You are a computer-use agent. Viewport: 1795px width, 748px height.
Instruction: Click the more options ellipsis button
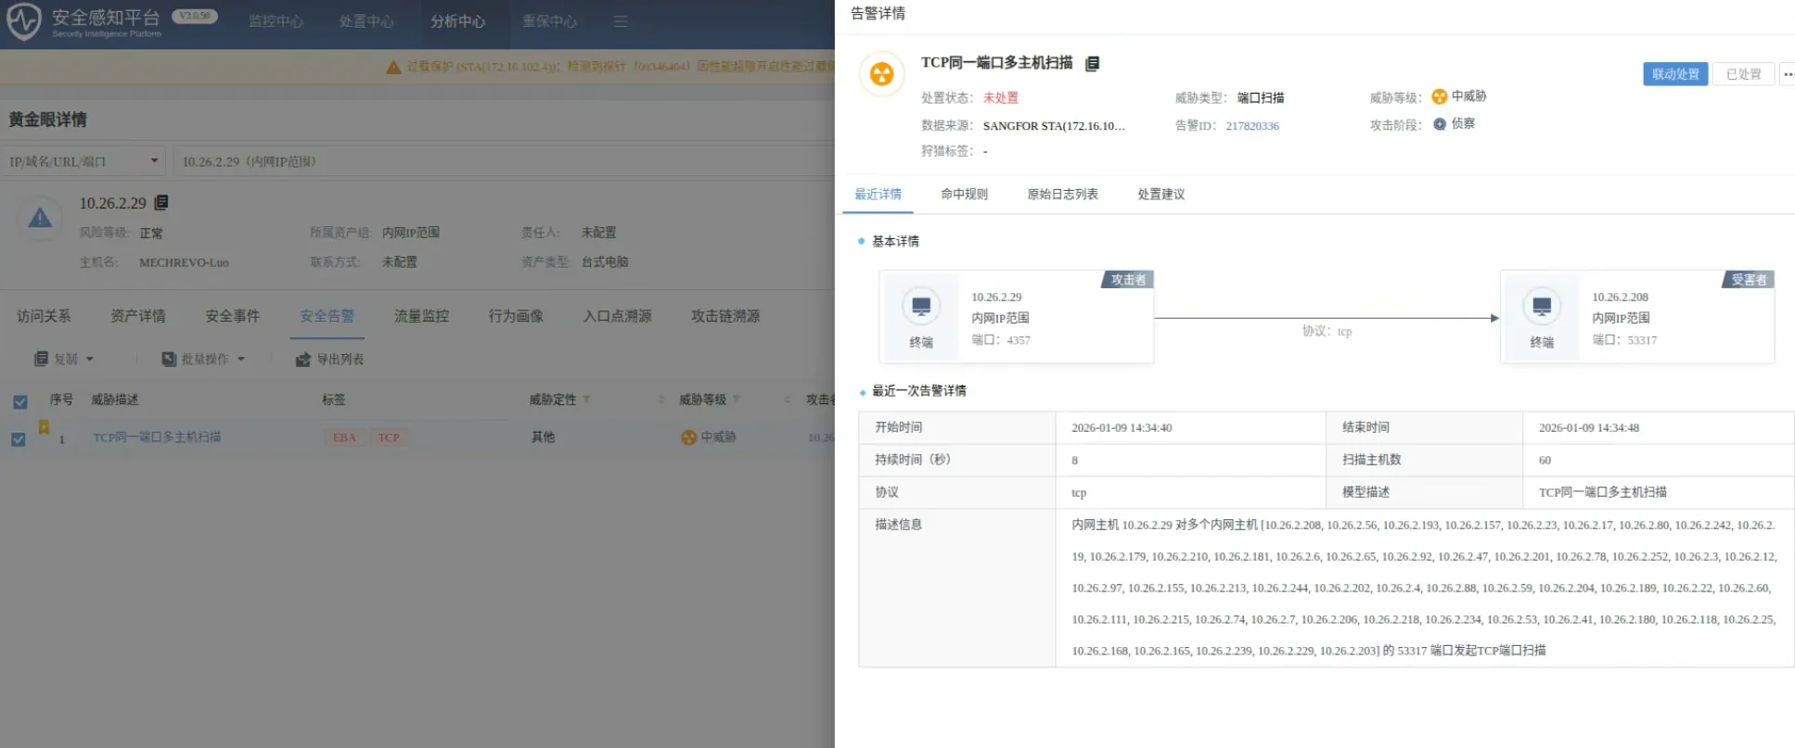tap(1788, 74)
